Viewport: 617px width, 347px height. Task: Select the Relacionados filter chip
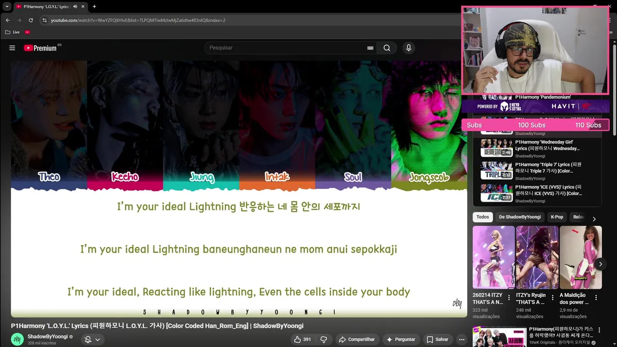[x=578, y=217]
